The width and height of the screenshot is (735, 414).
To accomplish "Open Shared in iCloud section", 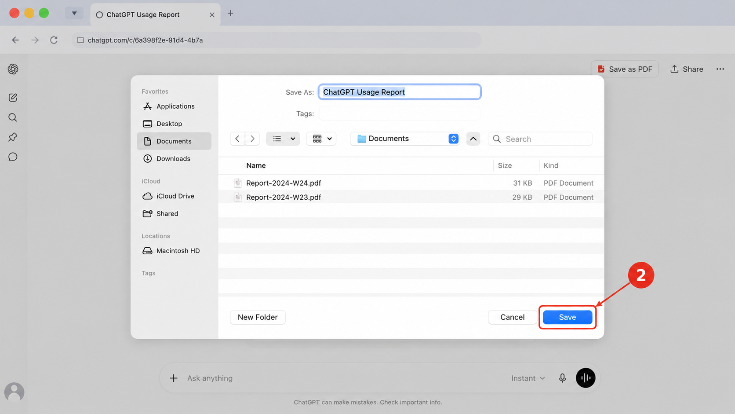I will (174, 214).
